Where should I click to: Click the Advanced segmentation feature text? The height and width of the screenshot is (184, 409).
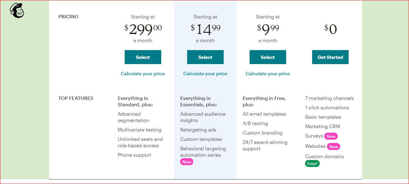(x=133, y=117)
